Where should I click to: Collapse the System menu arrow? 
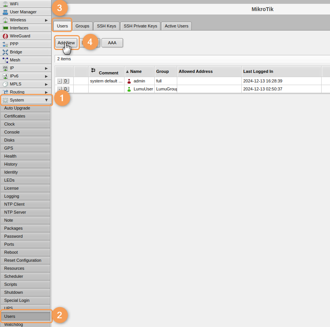[46, 100]
